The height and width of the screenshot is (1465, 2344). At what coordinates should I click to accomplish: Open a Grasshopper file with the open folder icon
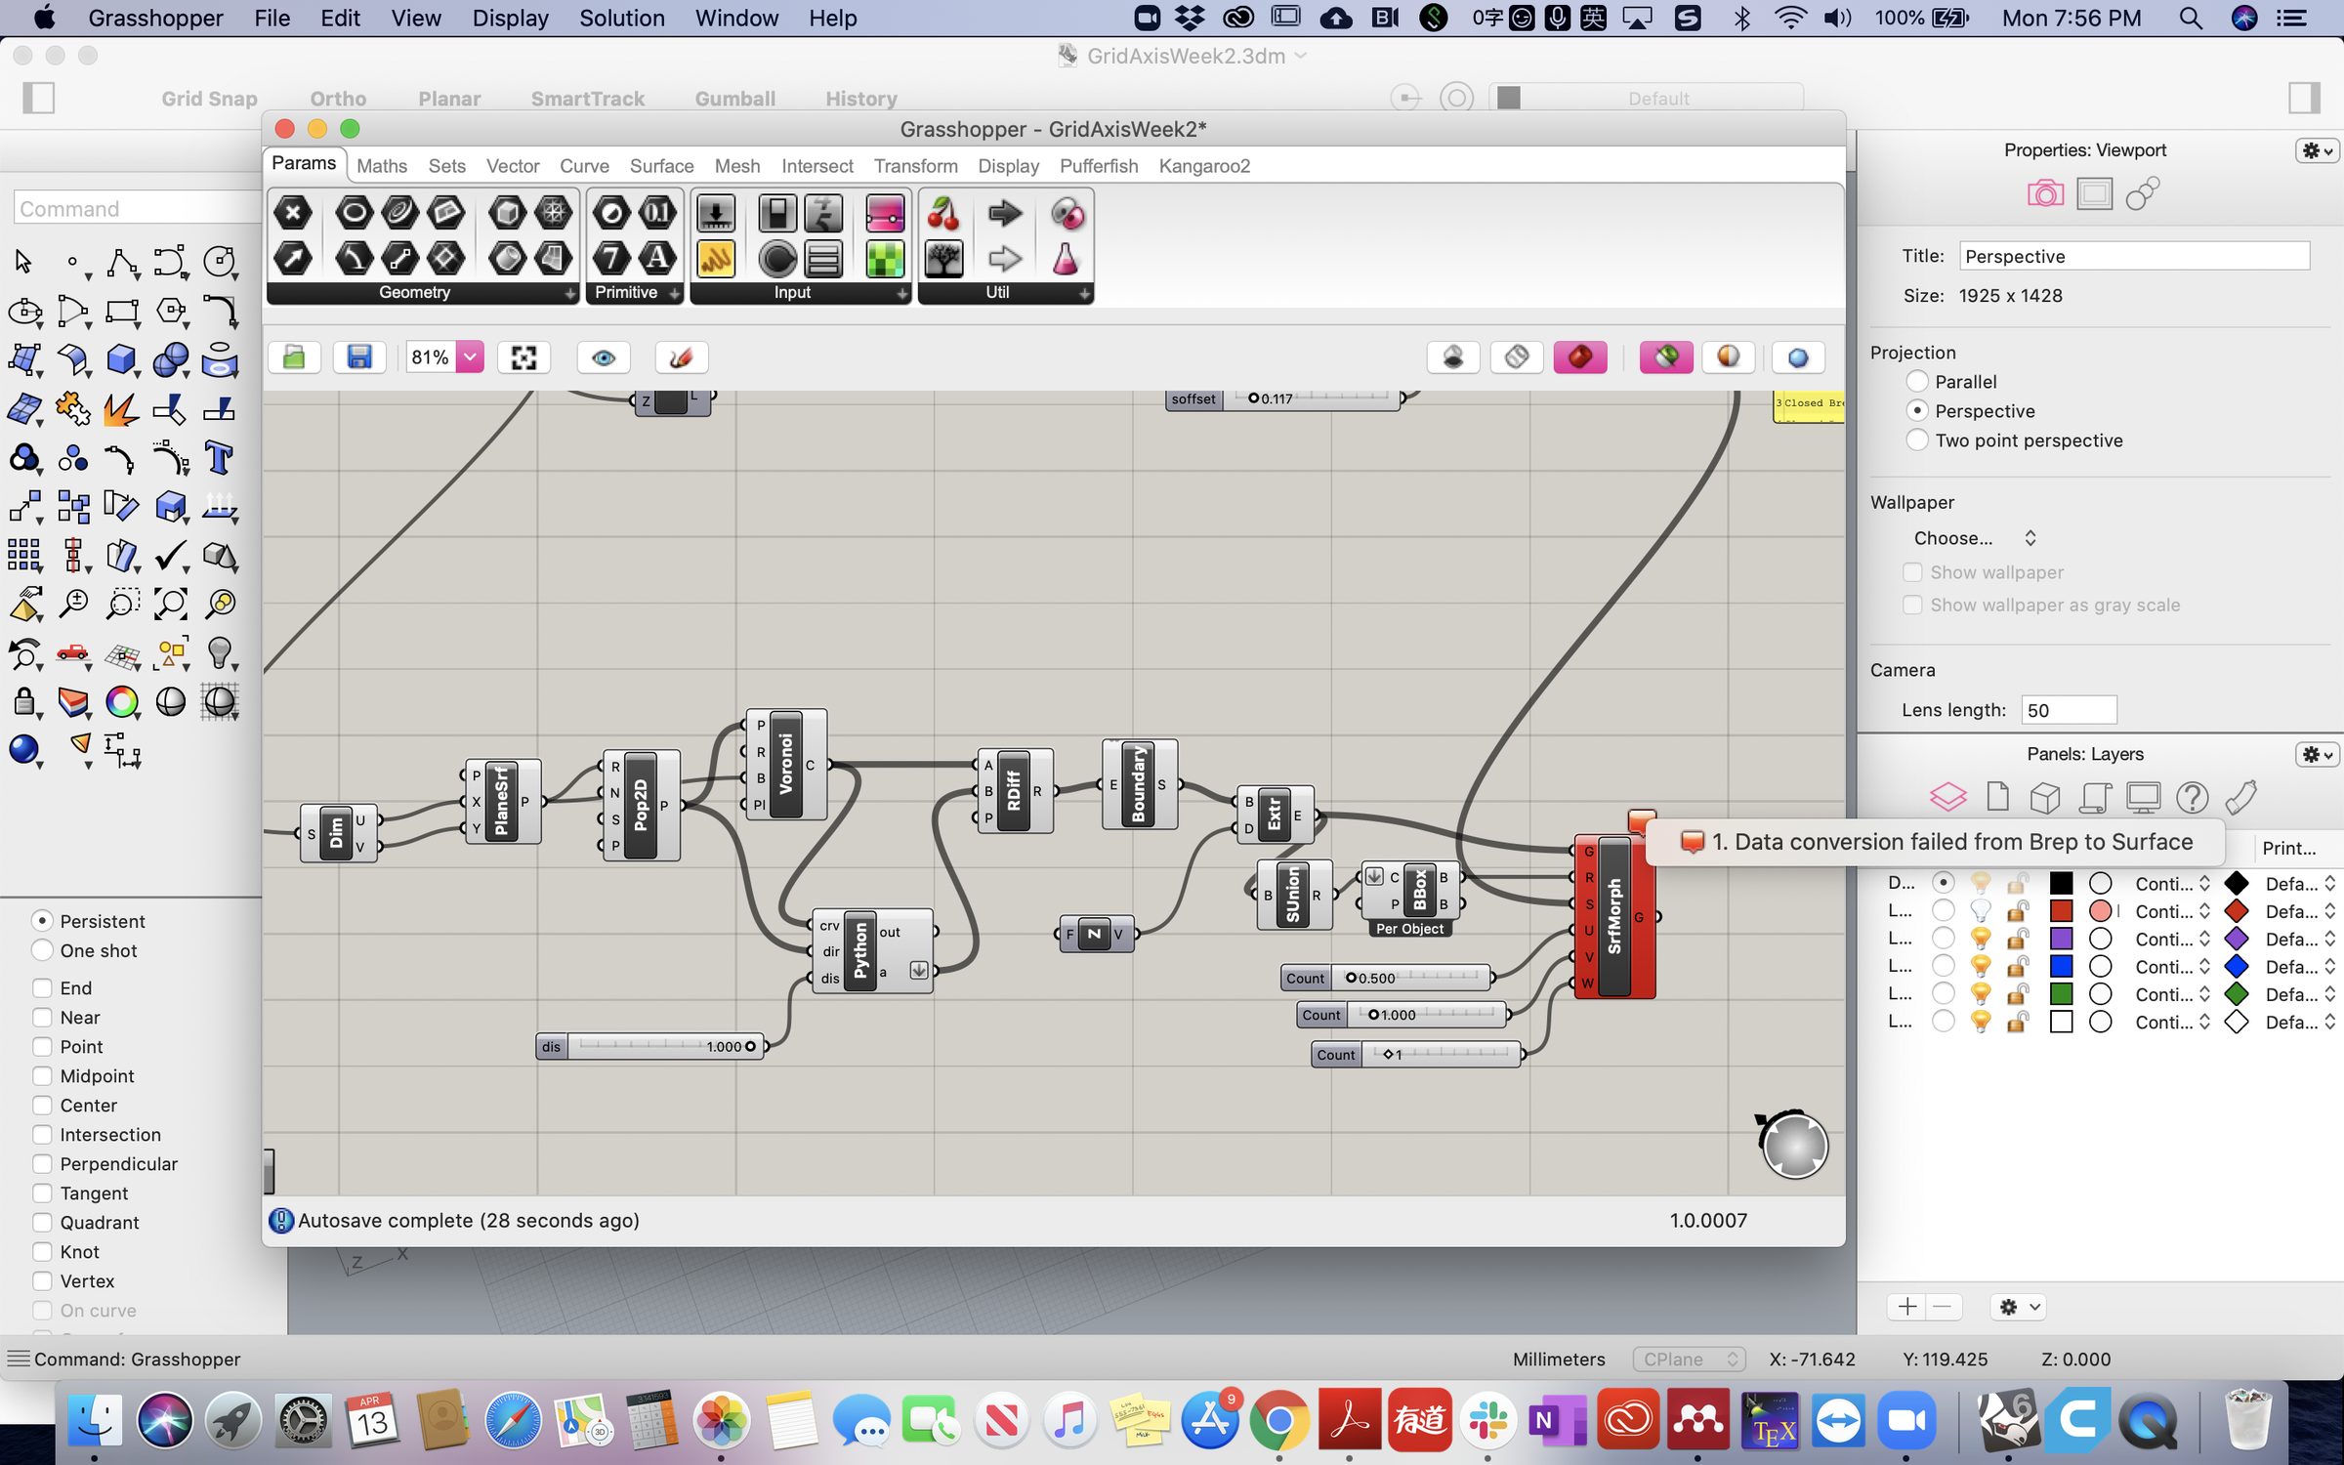294,357
